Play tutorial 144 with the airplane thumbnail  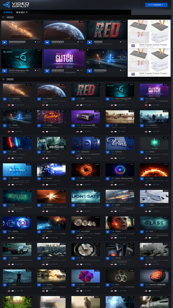pyautogui.click(x=142, y=205)
